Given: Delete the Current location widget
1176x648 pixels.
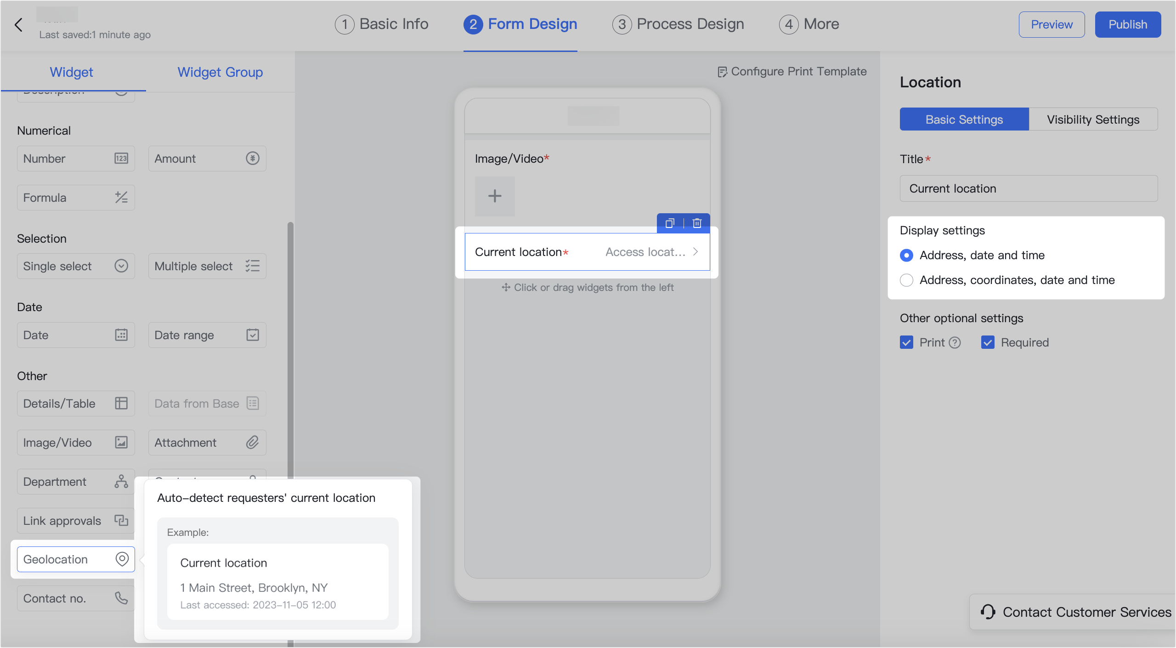Looking at the screenshot, I should point(697,223).
